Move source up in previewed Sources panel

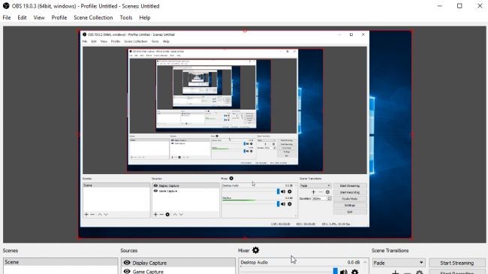tap(175, 214)
